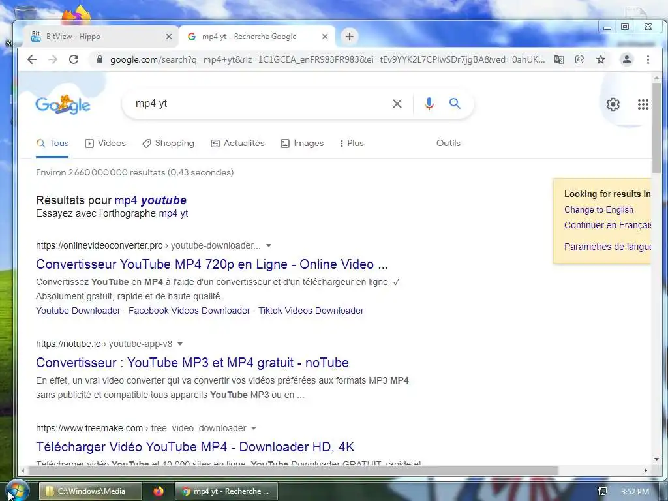Open Facebook Videos Downloader sitelink
Screen dimensions: 668x501
pyautogui.click(x=189, y=311)
